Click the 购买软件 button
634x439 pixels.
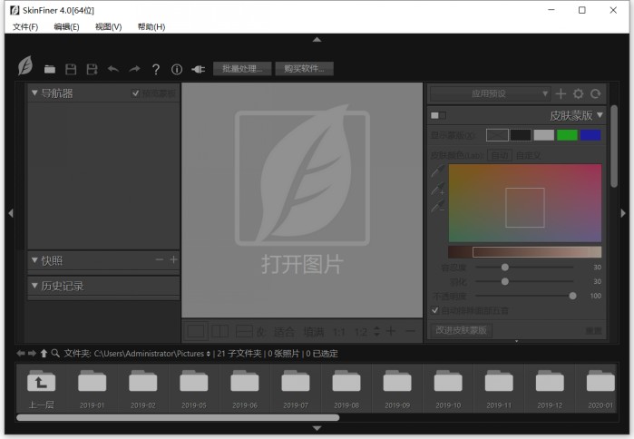pyautogui.click(x=304, y=69)
